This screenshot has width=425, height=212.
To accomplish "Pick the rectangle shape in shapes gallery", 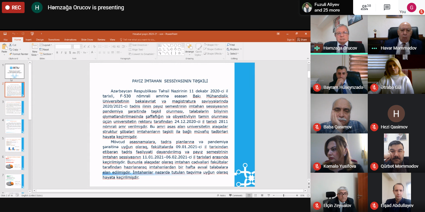I will coord(171,45).
